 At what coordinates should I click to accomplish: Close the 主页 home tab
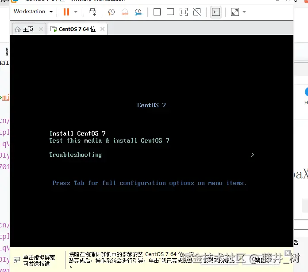pyautogui.click(x=41, y=29)
